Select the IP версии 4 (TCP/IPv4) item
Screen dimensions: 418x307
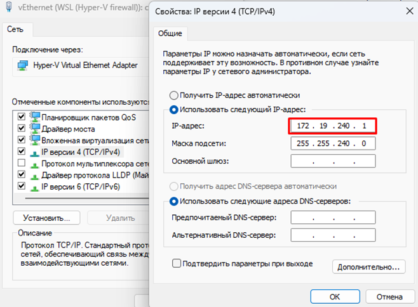(x=80, y=152)
